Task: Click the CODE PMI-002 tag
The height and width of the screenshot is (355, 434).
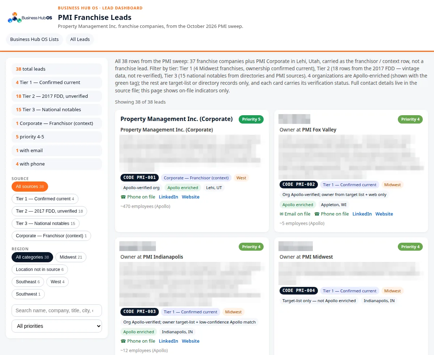Action: point(299,185)
